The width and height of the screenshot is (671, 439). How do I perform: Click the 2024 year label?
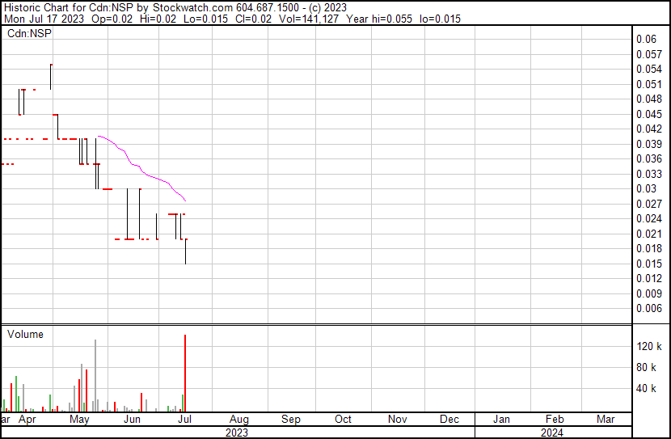pyautogui.click(x=553, y=433)
